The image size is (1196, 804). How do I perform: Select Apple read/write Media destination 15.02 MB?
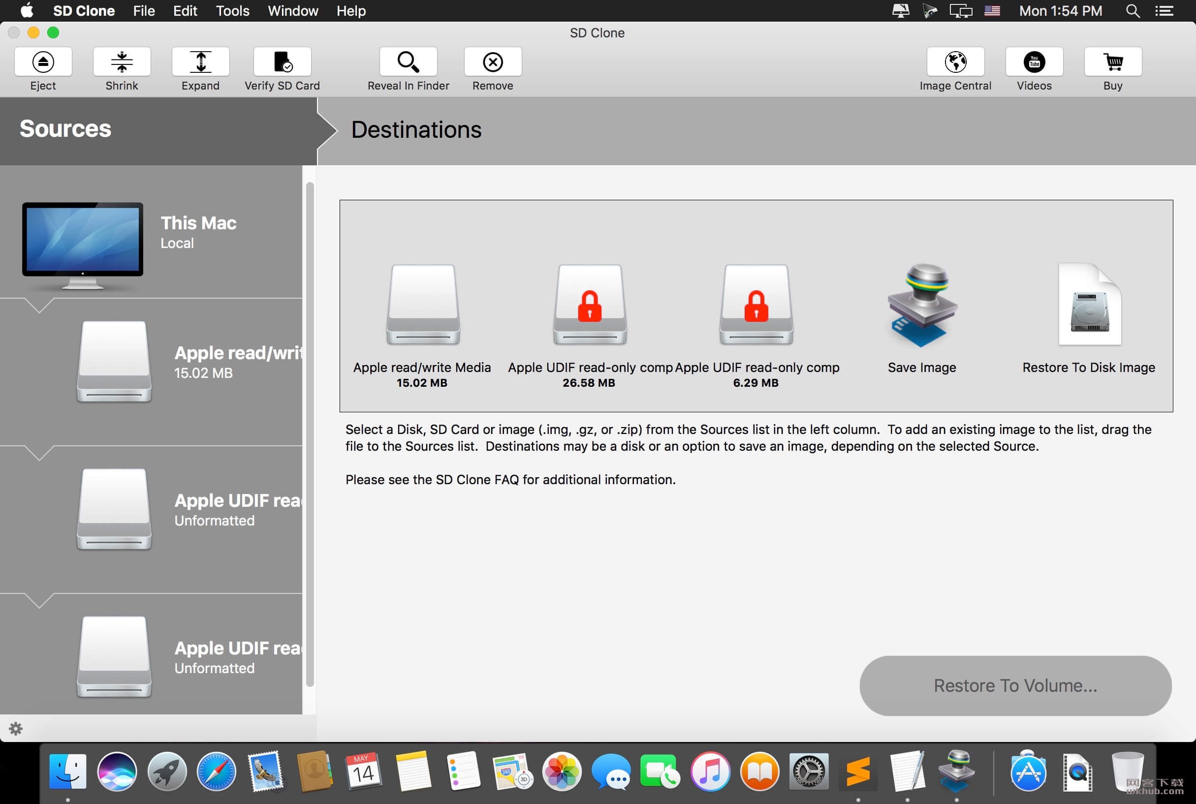point(422,326)
